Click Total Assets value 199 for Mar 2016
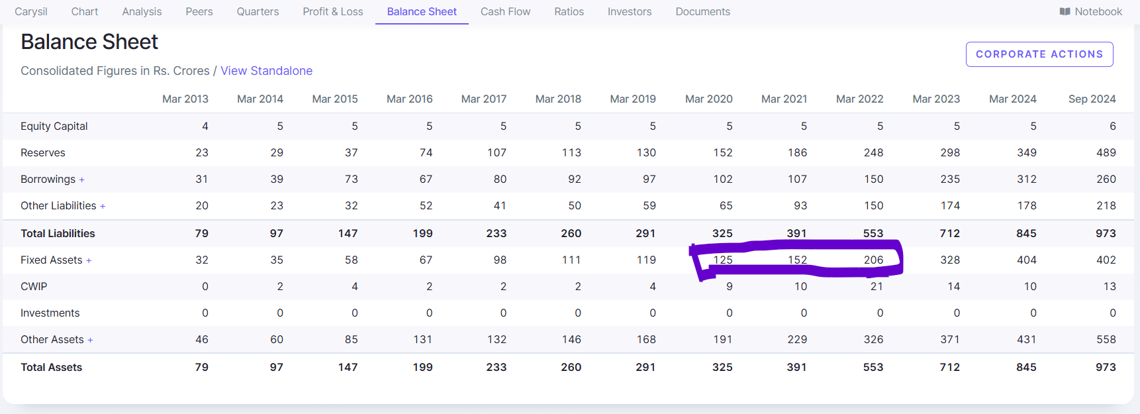Image resolution: width=1140 pixels, height=414 pixels. [x=422, y=368]
